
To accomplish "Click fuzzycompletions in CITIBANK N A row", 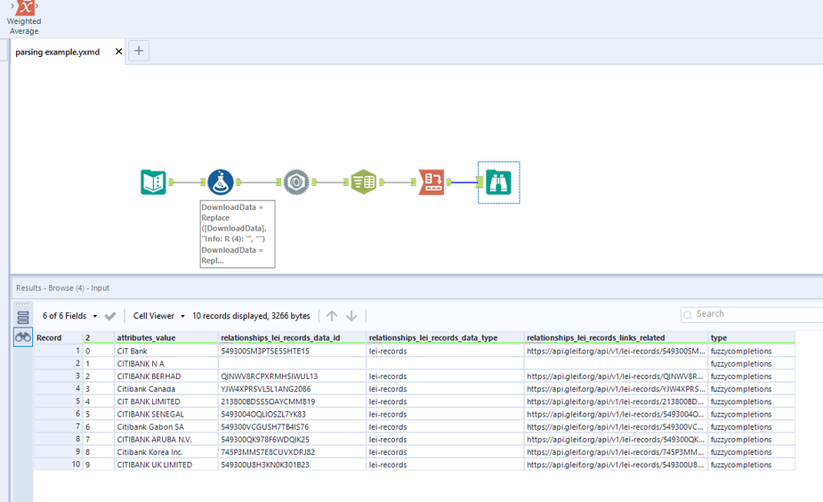I will point(751,363).
